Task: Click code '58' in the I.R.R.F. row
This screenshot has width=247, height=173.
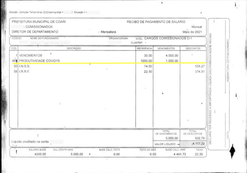Action: click(15, 71)
